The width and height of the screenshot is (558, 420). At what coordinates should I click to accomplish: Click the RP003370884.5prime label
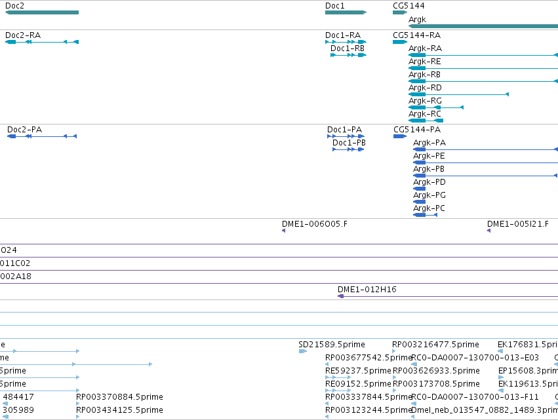point(119,397)
